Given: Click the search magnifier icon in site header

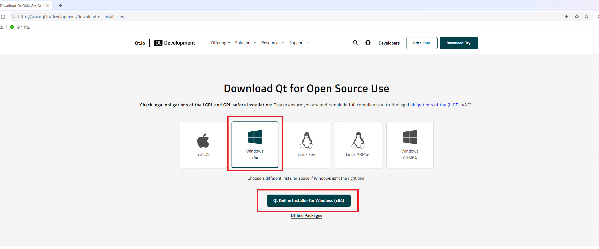Looking at the screenshot, I should pyautogui.click(x=355, y=43).
